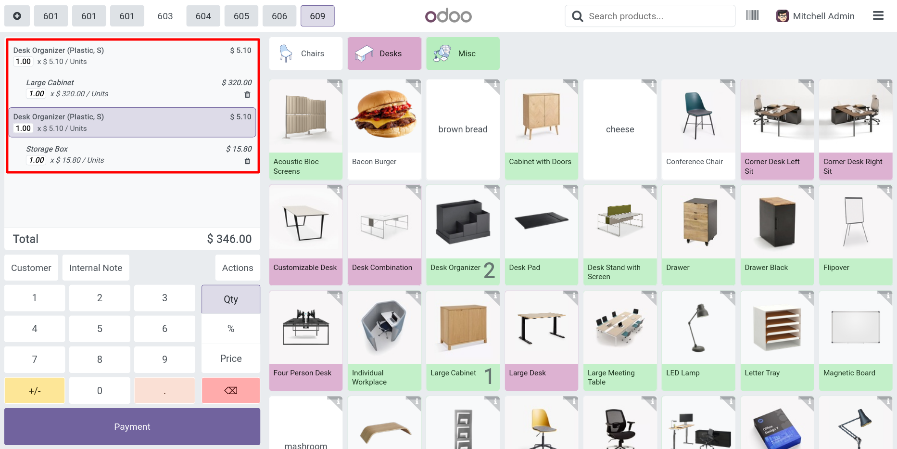Delete the Large Cabinet line with trash icon
The height and width of the screenshot is (449, 897).
coord(247,95)
